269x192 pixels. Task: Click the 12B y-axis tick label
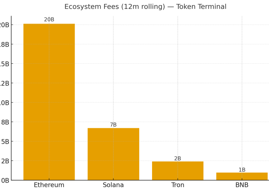coord(4,83)
